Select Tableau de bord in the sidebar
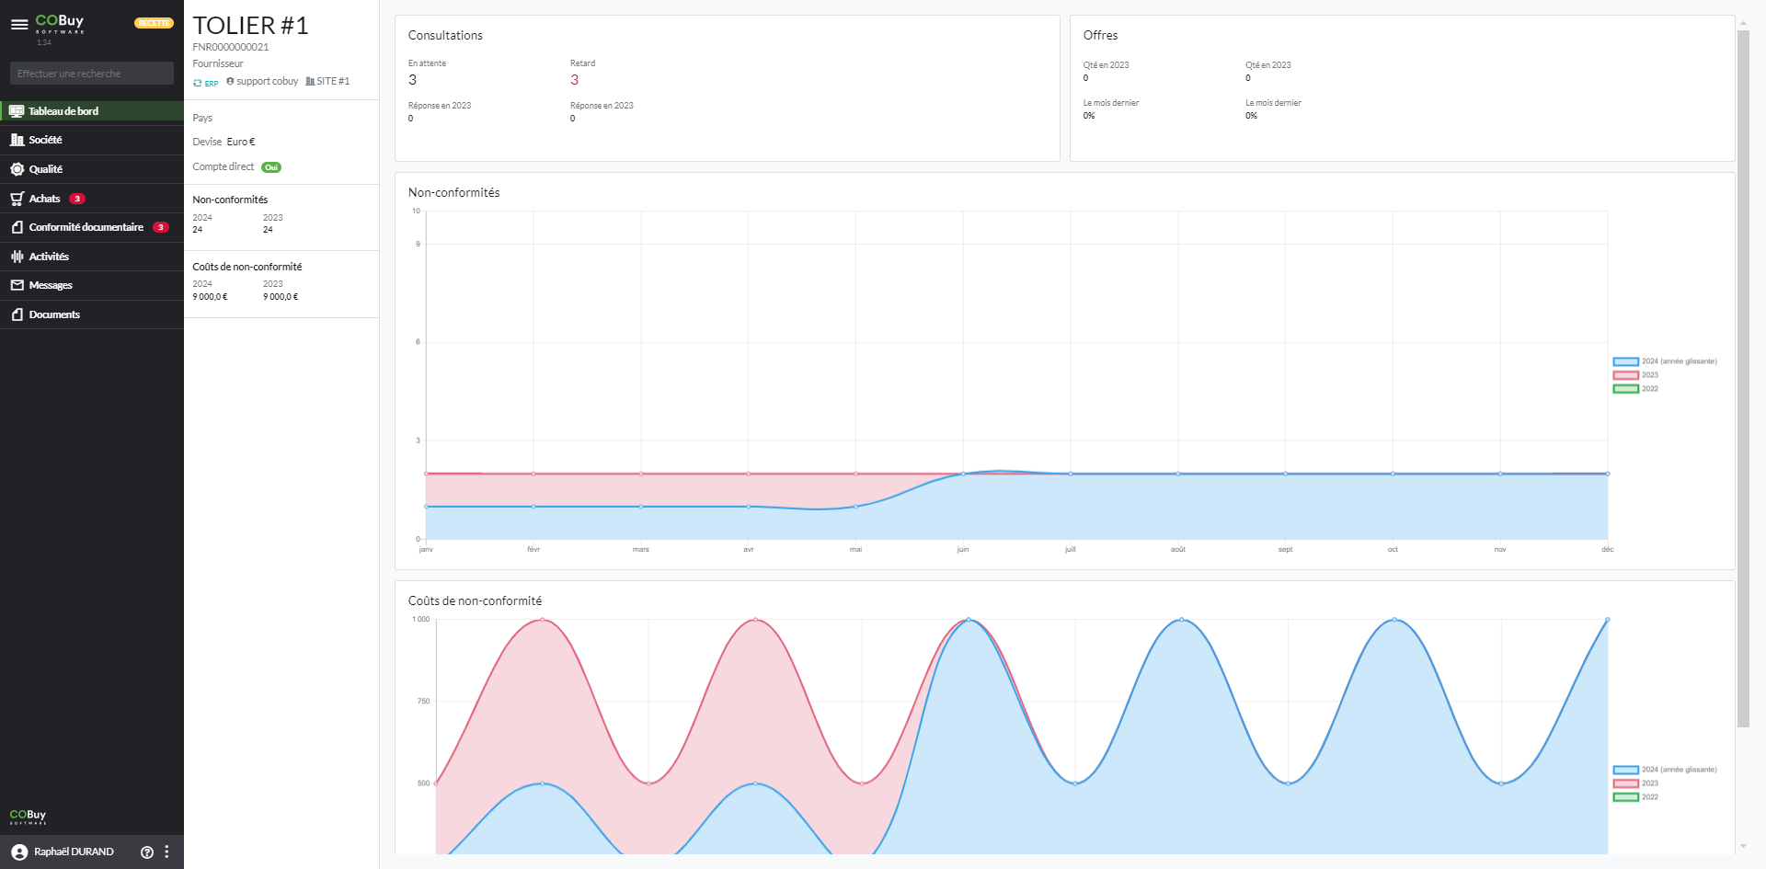This screenshot has height=869, width=1766. click(63, 111)
